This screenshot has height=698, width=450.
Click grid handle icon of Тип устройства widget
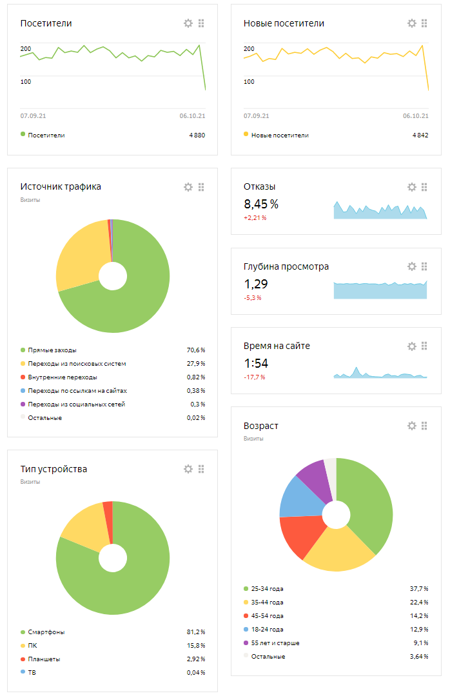click(x=201, y=469)
